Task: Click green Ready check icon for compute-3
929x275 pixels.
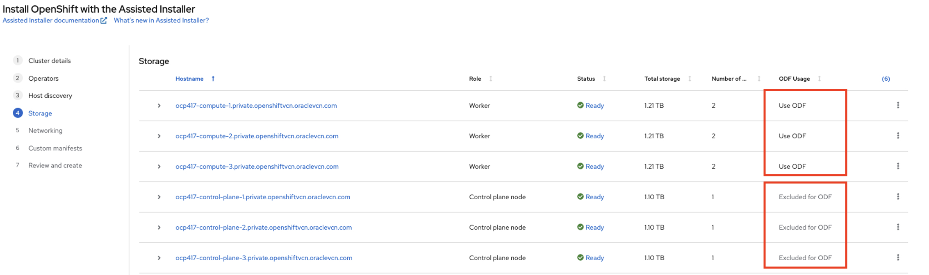Action: (580, 166)
